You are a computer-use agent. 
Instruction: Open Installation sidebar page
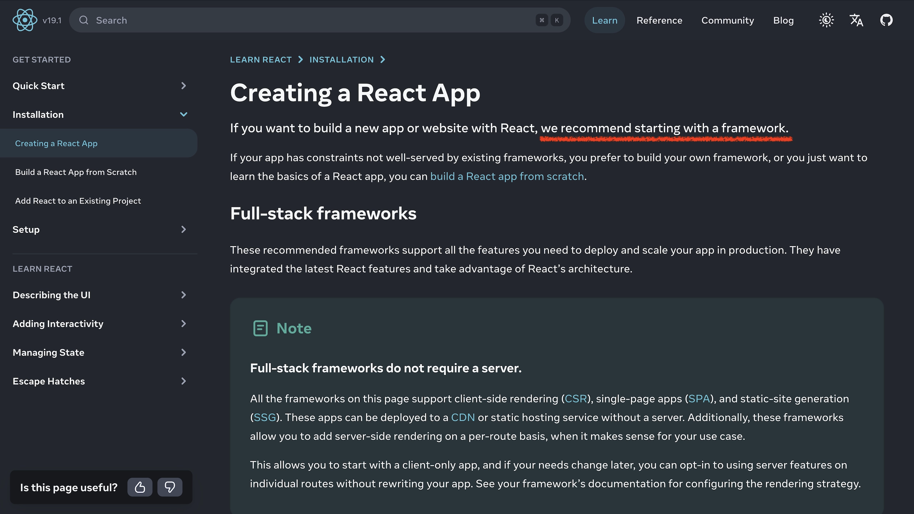tap(38, 115)
